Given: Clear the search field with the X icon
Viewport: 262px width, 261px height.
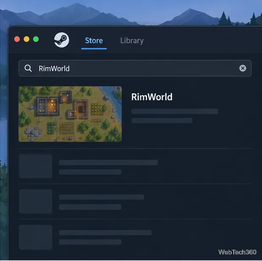Looking at the screenshot, I should point(242,68).
